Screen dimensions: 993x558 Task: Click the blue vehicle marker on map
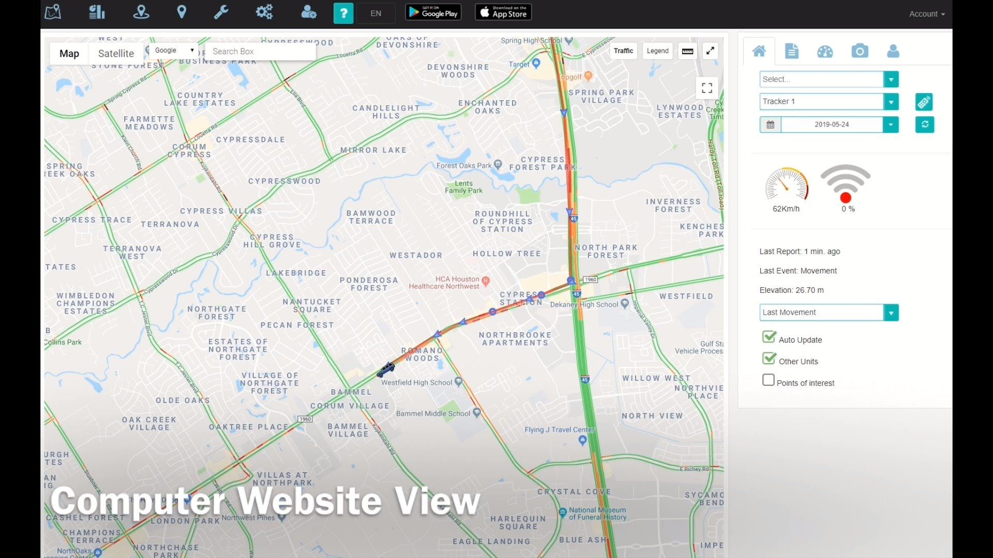[x=385, y=369]
